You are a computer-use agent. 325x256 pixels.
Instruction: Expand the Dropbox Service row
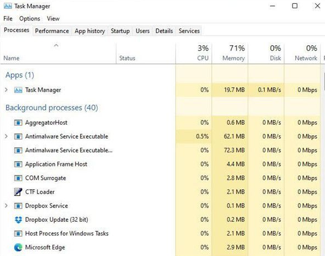click(x=6, y=206)
